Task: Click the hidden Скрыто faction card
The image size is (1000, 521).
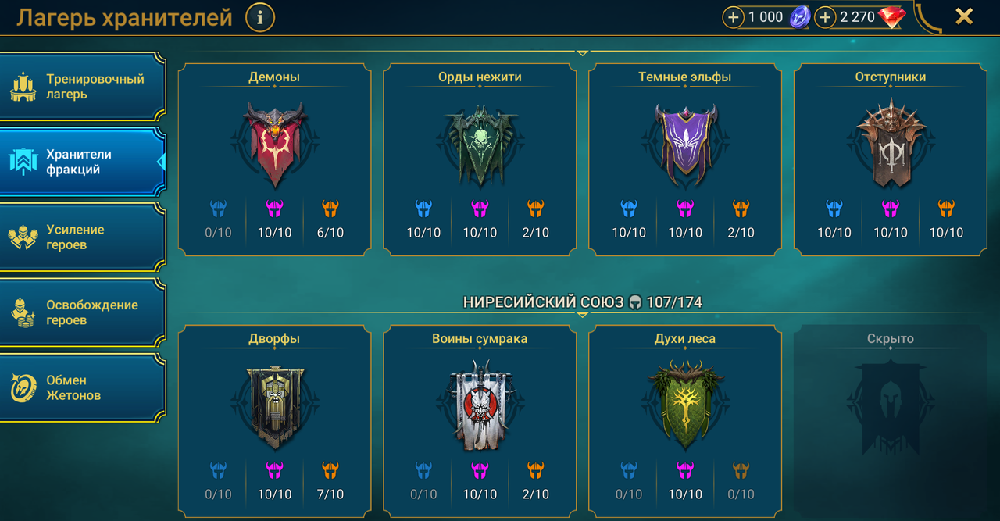Action: 891,423
